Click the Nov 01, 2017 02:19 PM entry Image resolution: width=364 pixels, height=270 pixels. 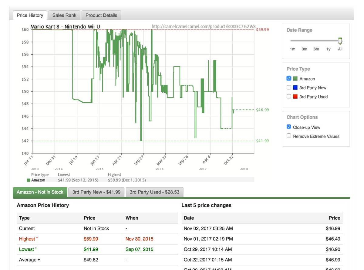coord(208,239)
